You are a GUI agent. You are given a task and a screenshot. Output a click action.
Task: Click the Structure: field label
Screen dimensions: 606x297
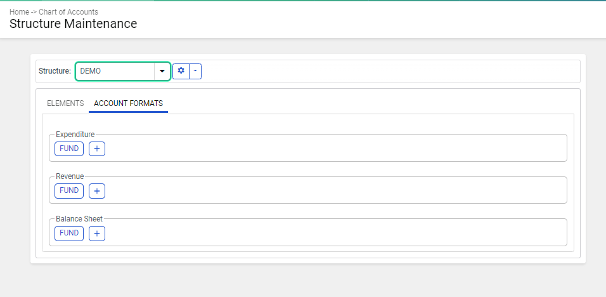pos(55,71)
